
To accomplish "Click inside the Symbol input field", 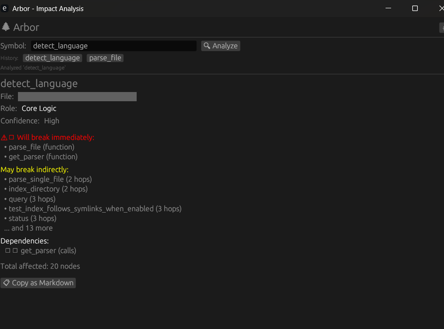I will point(113,46).
